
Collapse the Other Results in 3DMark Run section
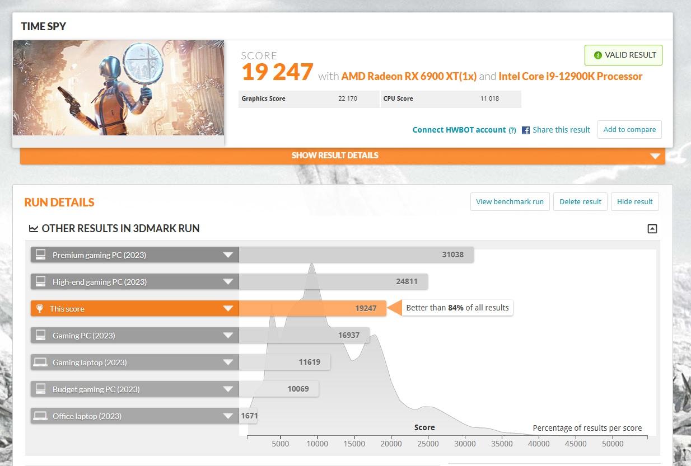point(652,228)
